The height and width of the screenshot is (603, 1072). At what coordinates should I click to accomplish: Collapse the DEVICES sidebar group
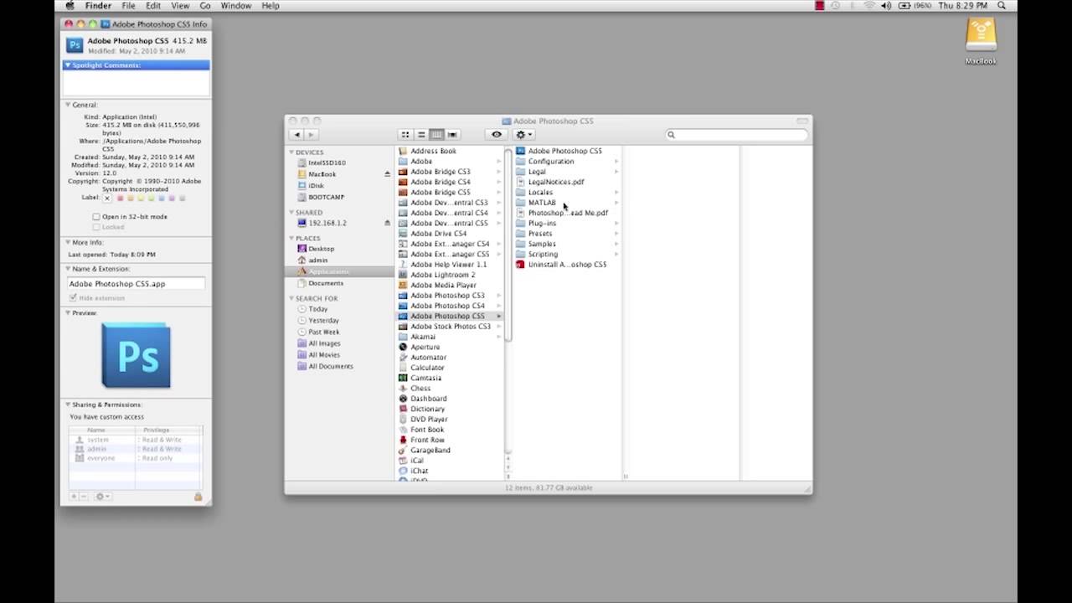(291, 152)
